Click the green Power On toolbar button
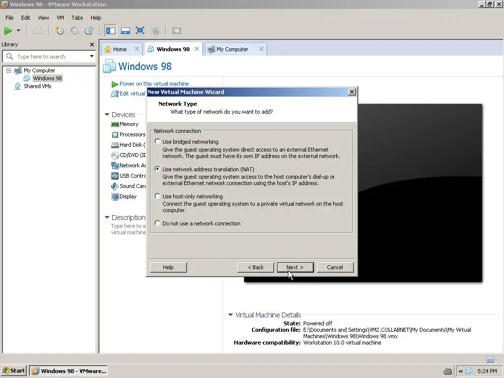Viewport: 504px width, 378px height. click(x=8, y=31)
